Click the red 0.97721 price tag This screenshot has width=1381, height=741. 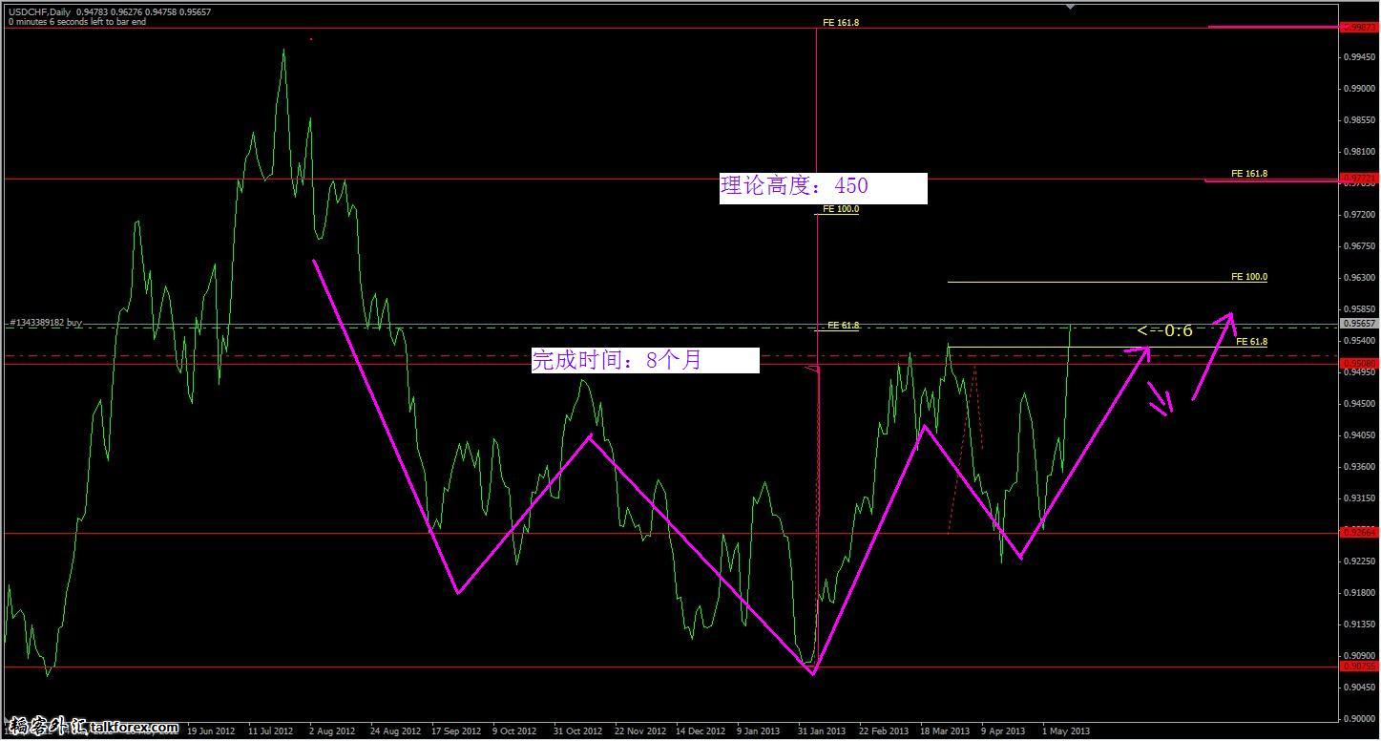[1358, 178]
